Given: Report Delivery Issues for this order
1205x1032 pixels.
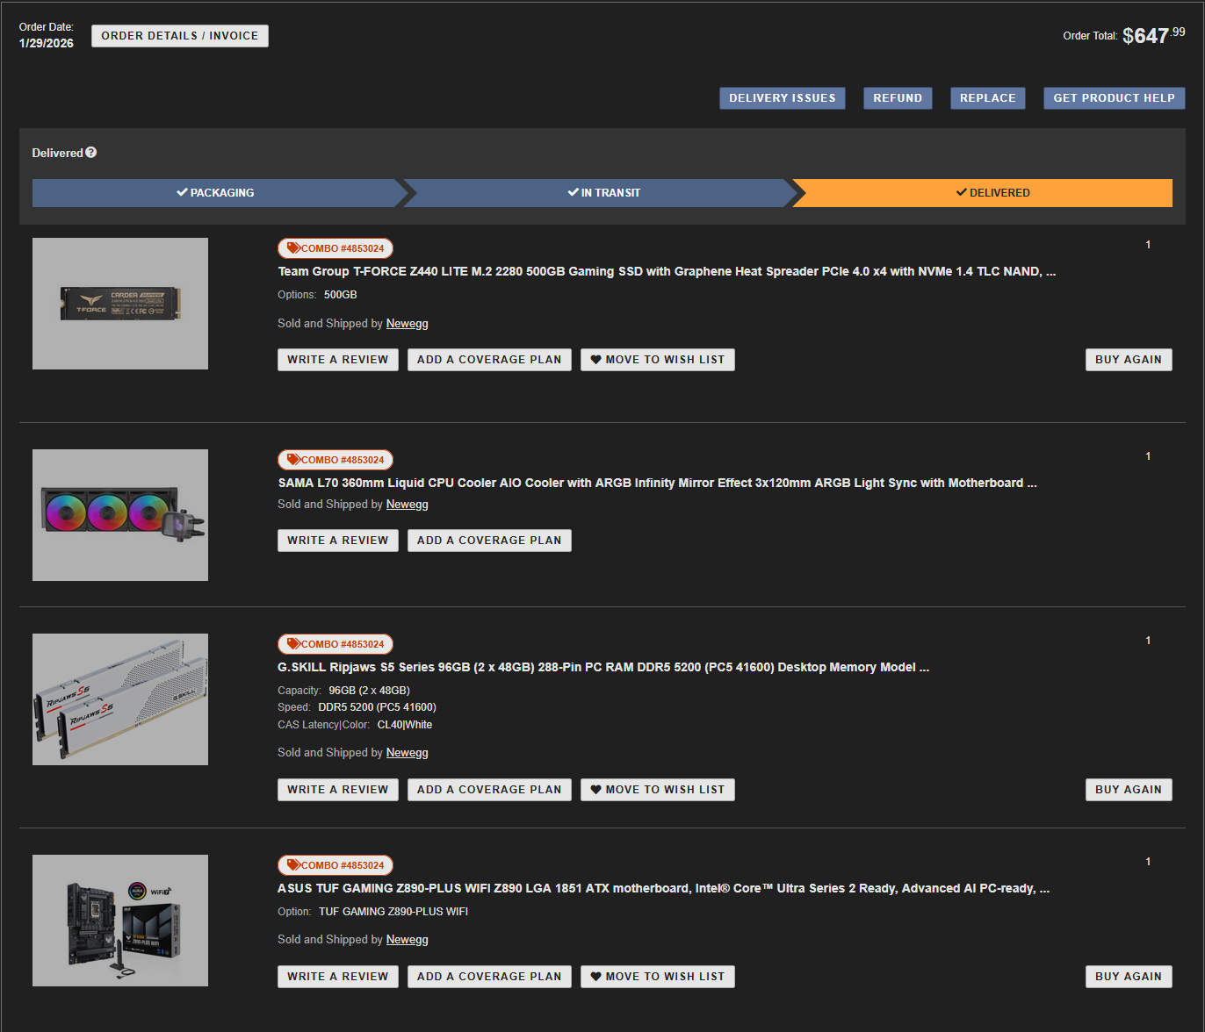Looking at the screenshot, I should click(x=783, y=98).
